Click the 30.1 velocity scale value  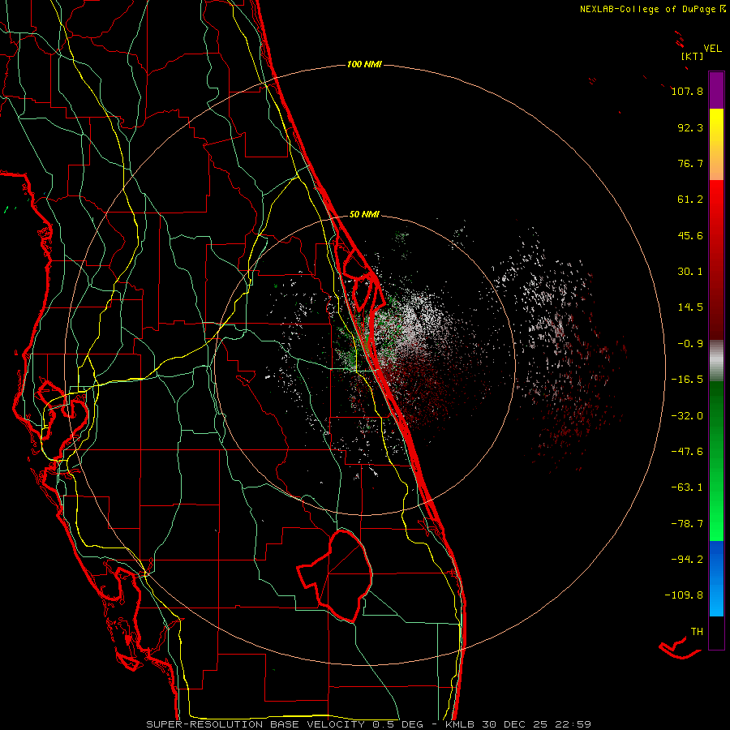[690, 272]
